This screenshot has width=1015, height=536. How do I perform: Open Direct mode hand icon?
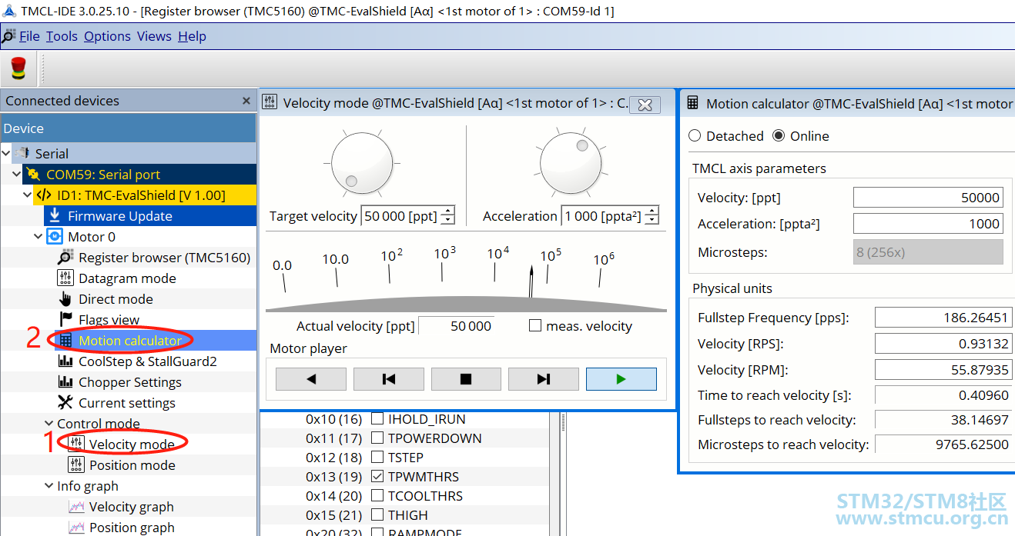pos(65,299)
